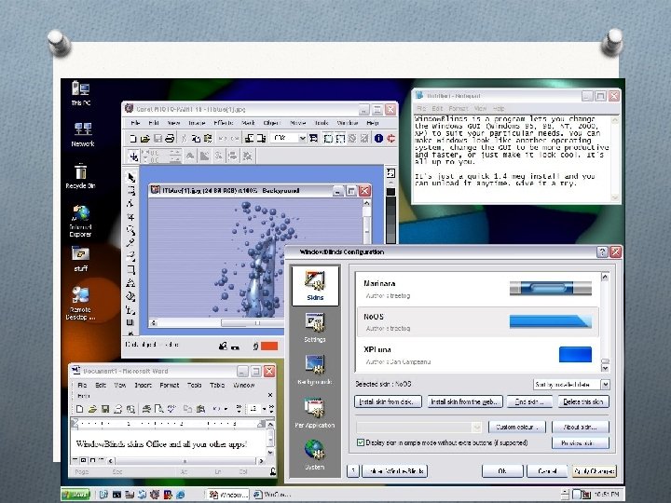Open the Image menu in Corel PHOTO-PAINT
Image resolution: width=671 pixels, height=503 pixels.
coord(197,123)
